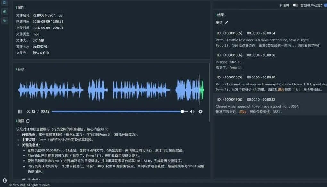Click the summary point starting with Pilot确认
This screenshot has height=187, width=327.
pyautogui.click(x=84, y=156)
